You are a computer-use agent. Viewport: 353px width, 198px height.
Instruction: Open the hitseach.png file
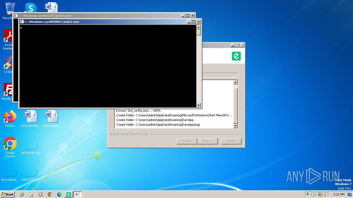(31, 176)
